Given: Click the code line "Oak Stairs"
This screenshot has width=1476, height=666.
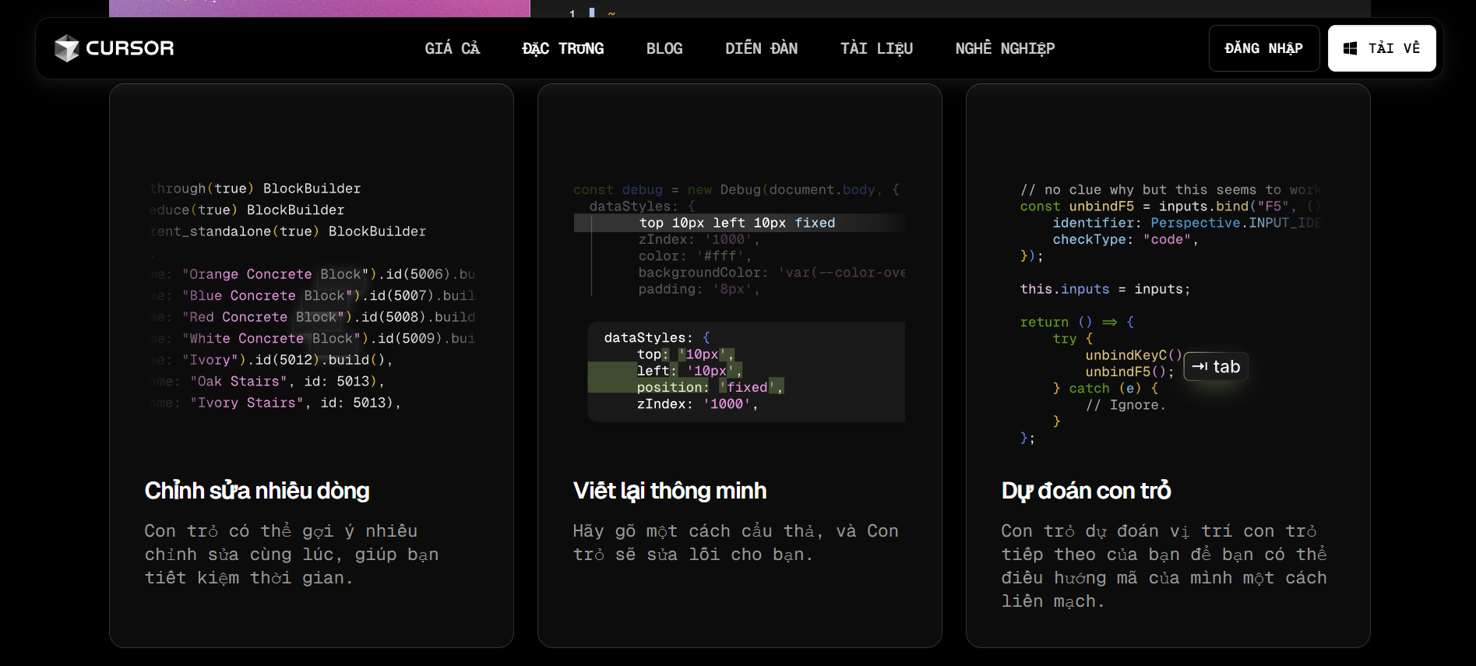Looking at the screenshot, I should click(268, 382).
